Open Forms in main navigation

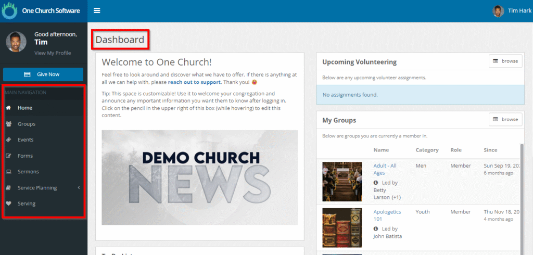[x=25, y=156]
